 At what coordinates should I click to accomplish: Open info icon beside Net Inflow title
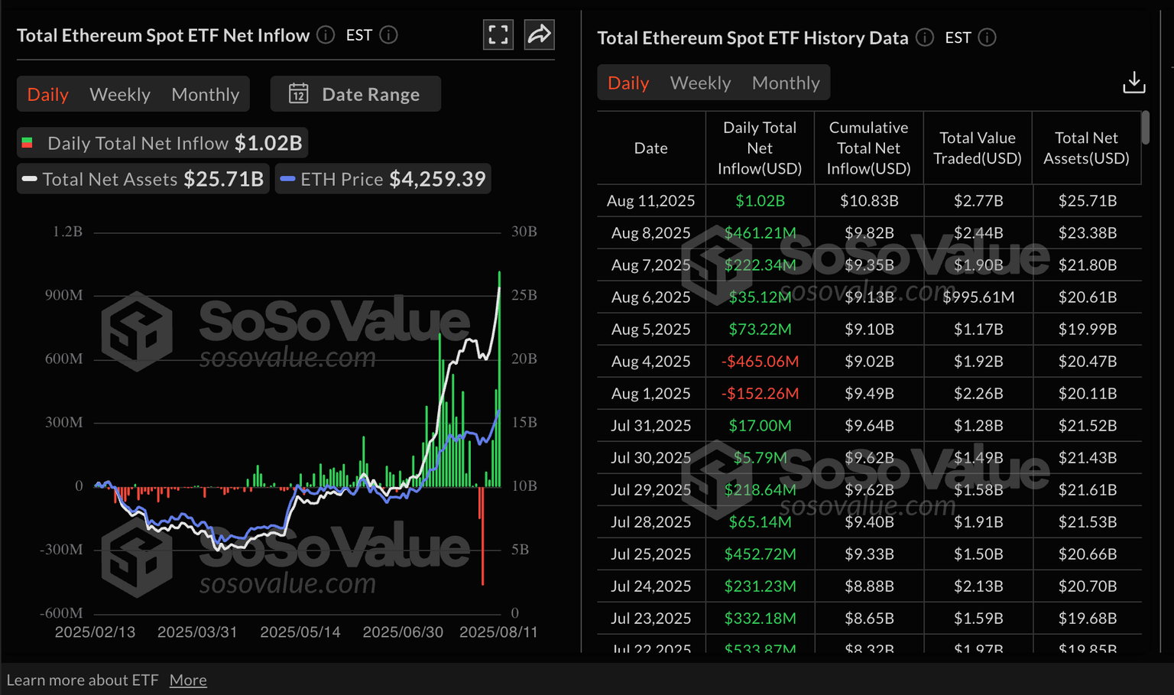pos(326,35)
